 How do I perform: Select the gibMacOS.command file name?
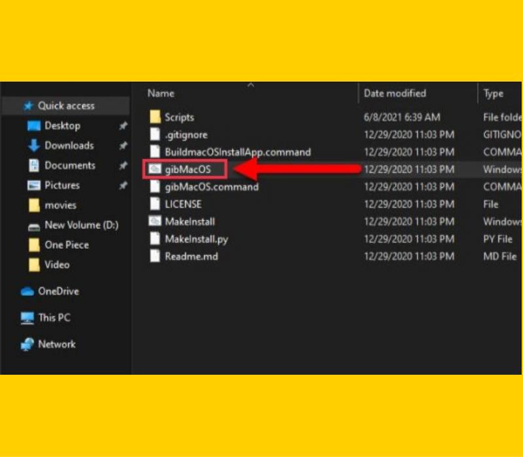pos(212,187)
